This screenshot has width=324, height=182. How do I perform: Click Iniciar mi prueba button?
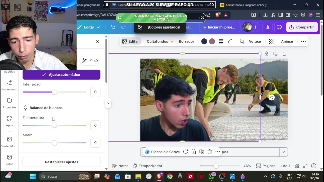click(220, 27)
